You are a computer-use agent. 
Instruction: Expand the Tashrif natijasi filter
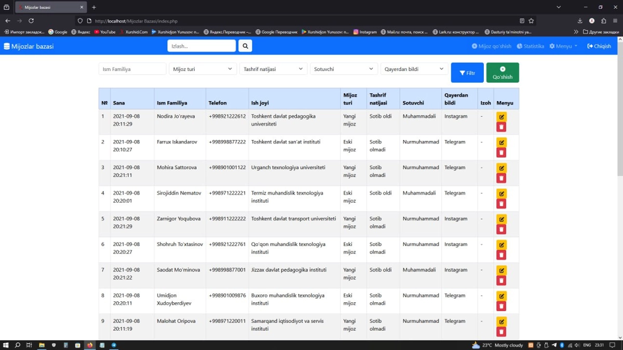(x=273, y=69)
